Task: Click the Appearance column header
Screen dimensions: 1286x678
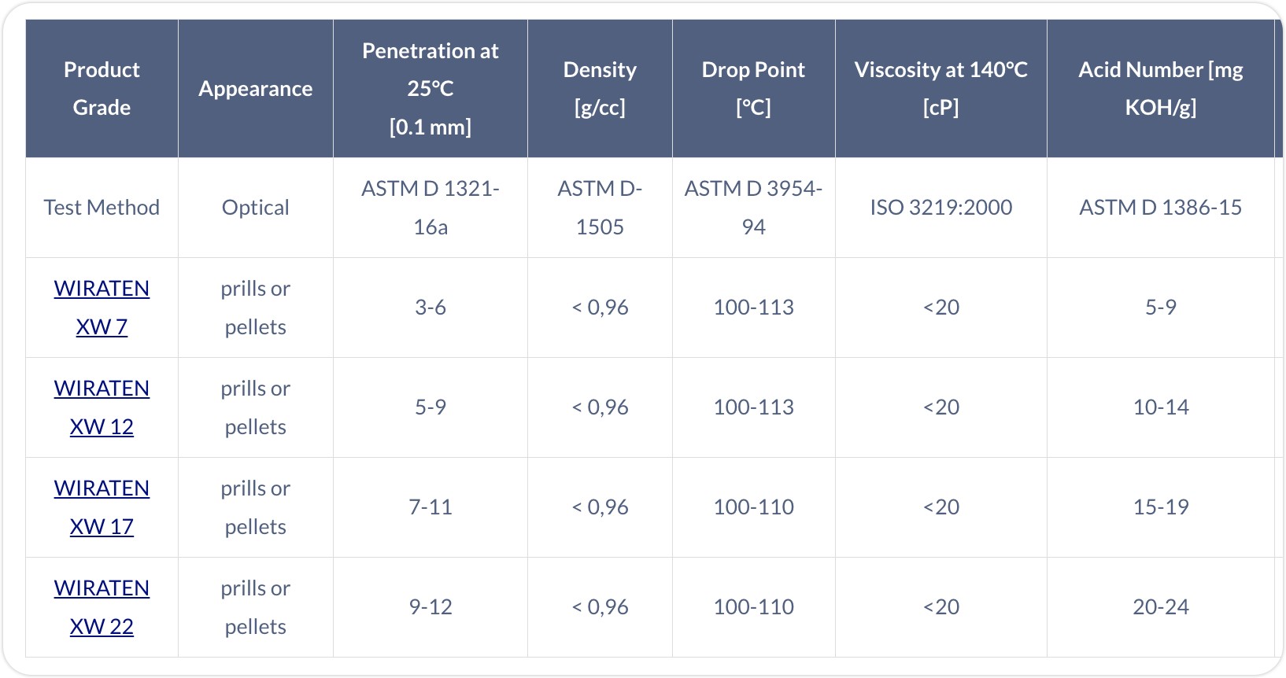Action: [256, 89]
